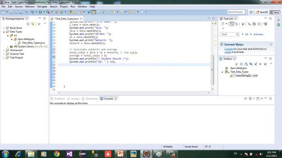Expand the Scanner Test project

pyautogui.click(x=4, y=54)
